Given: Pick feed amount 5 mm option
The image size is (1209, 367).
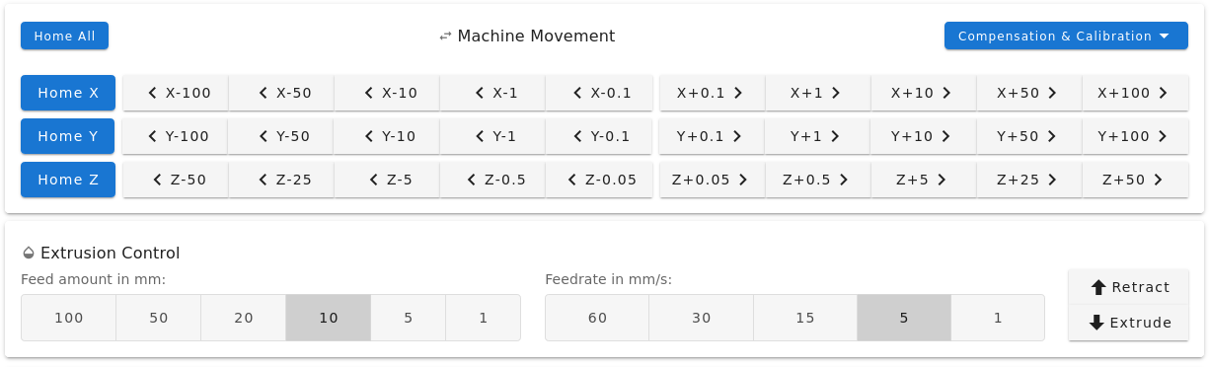Looking at the screenshot, I should 409,318.
